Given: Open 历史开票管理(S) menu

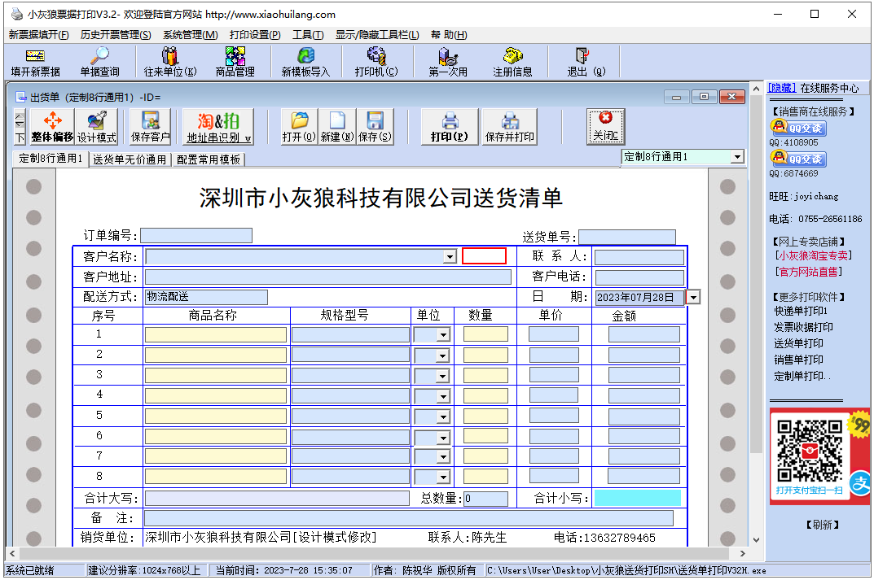Looking at the screenshot, I should 116,34.
